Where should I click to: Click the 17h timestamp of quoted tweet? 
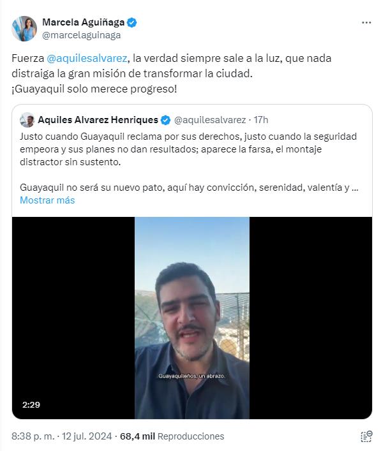pos(261,120)
